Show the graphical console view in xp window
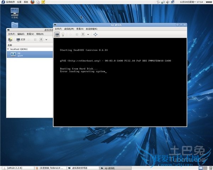The width and height of the screenshot is (213, 170). [57, 34]
